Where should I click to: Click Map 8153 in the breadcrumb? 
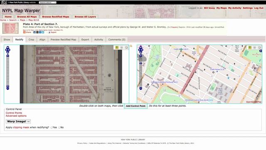(34, 20)
